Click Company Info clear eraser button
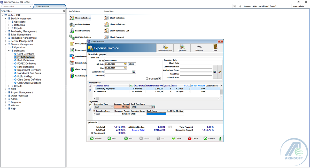This screenshot has width=310, height=168. [219, 72]
